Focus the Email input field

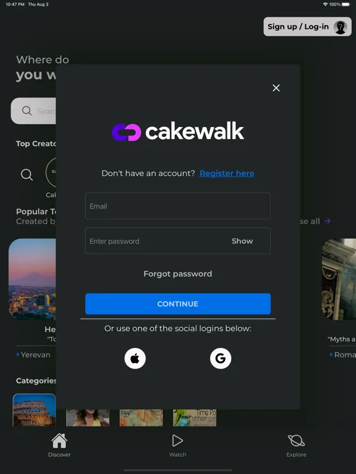click(178, 206)
